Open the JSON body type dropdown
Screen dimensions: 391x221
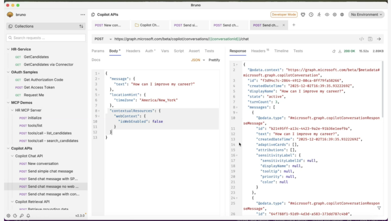[x=198, y=60]
